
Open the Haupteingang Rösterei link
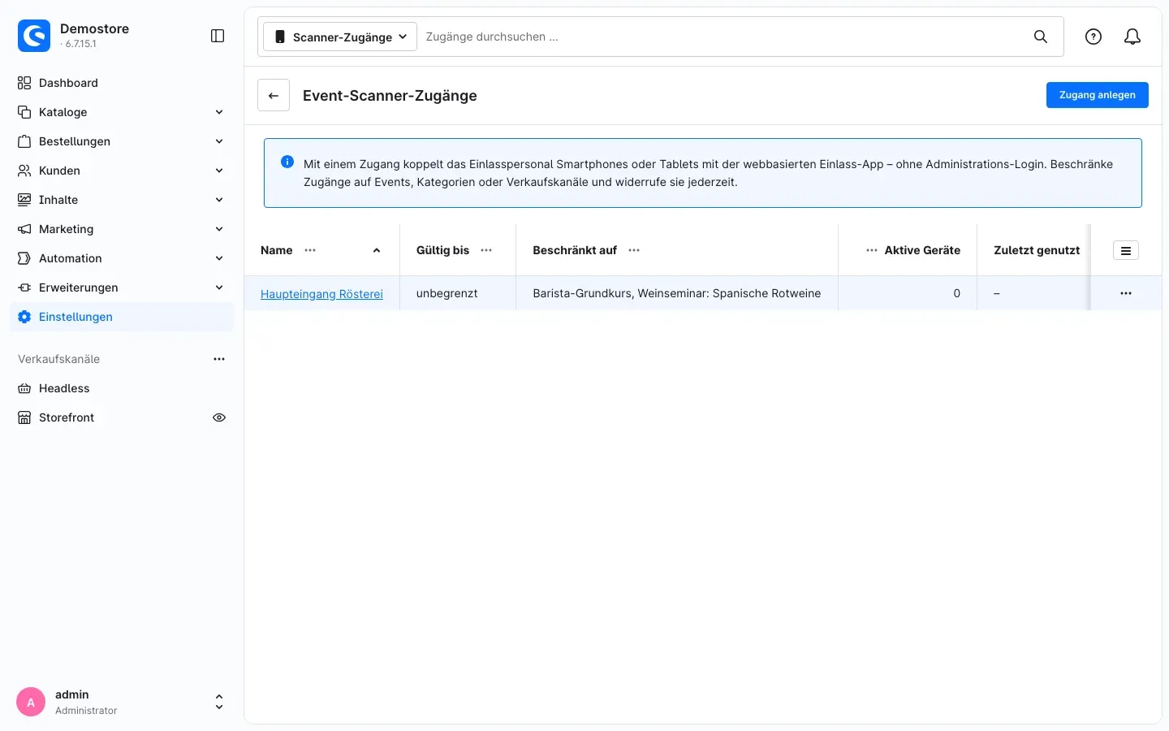321,294
